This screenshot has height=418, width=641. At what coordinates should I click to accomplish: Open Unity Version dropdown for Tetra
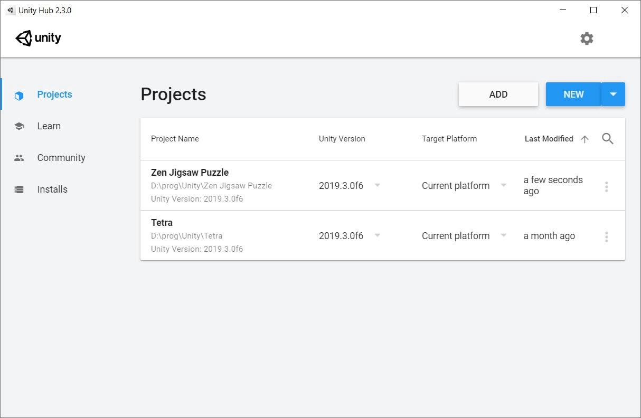378,235
